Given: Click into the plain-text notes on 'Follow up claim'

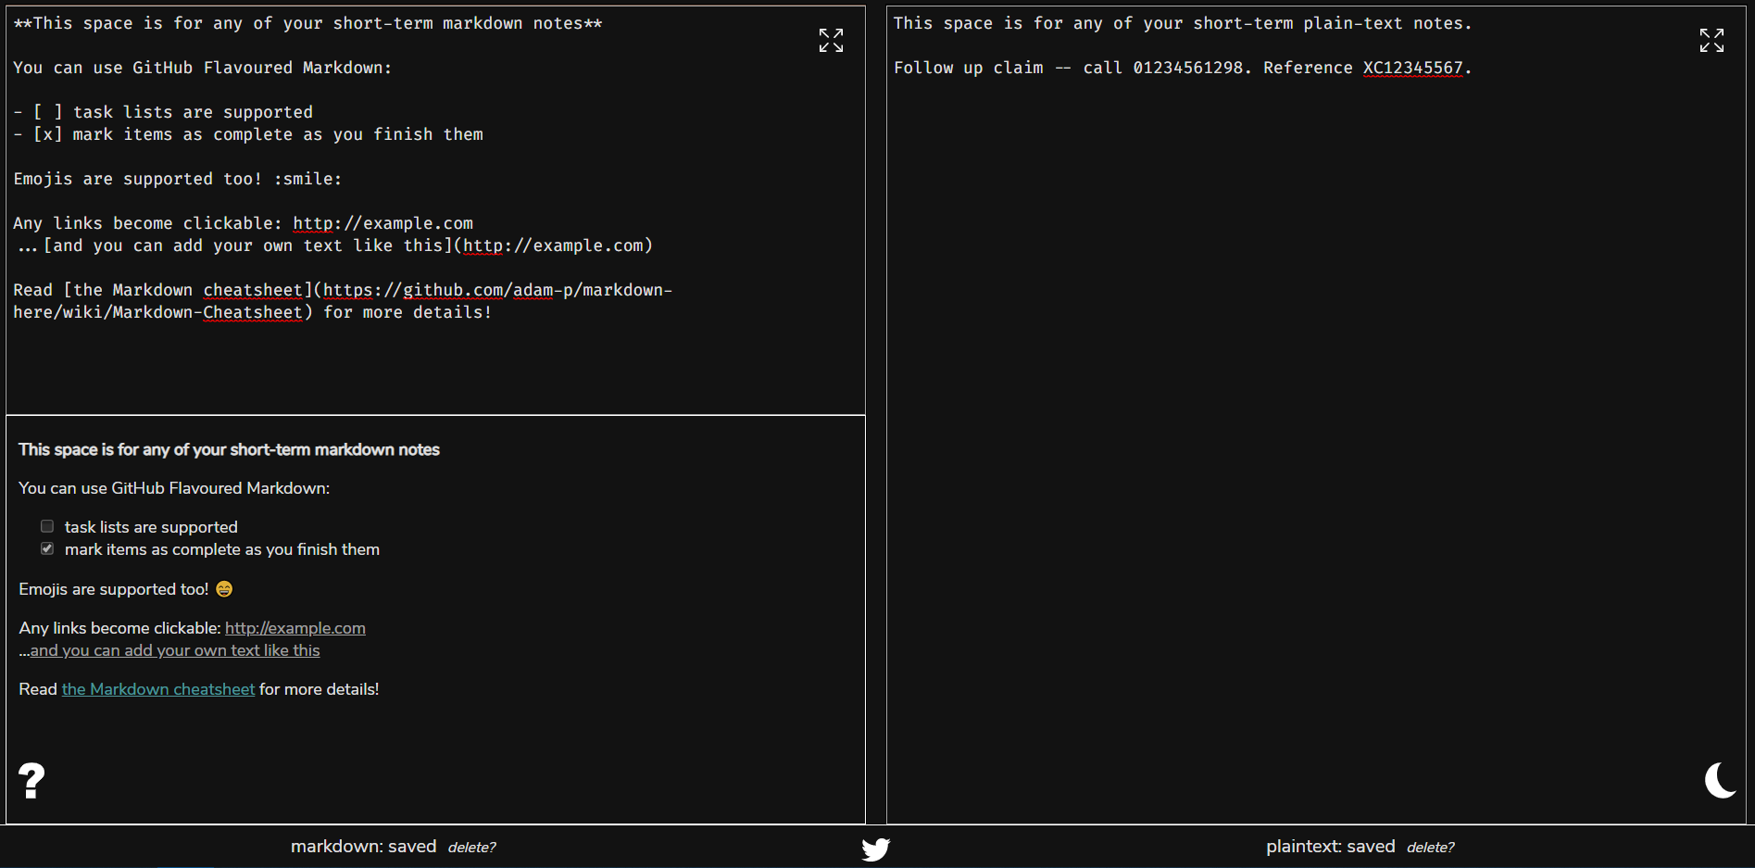Looking at the screenshot, I should pyautogui.click(x=969, y=68).
